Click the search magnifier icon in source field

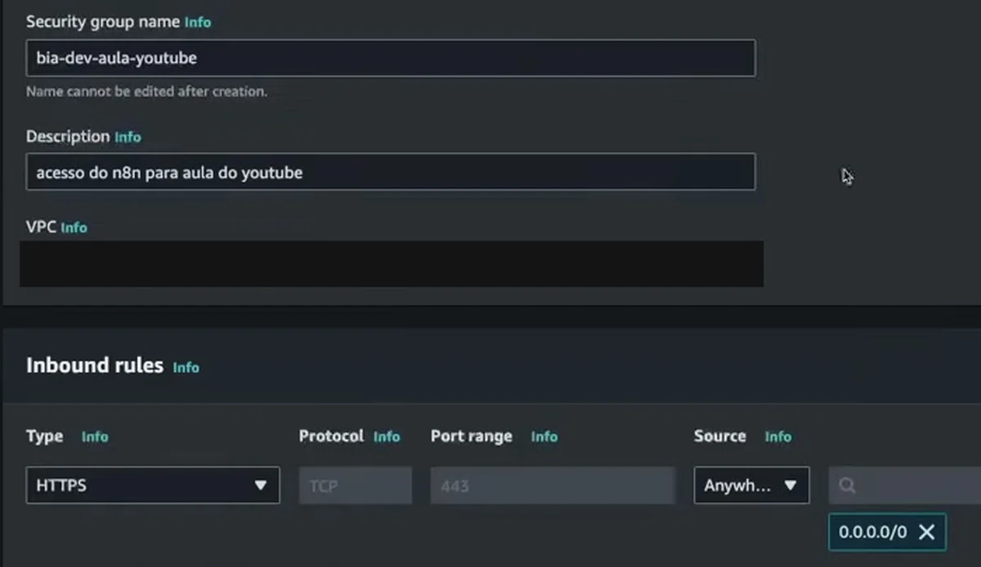(x=848, y=486)
